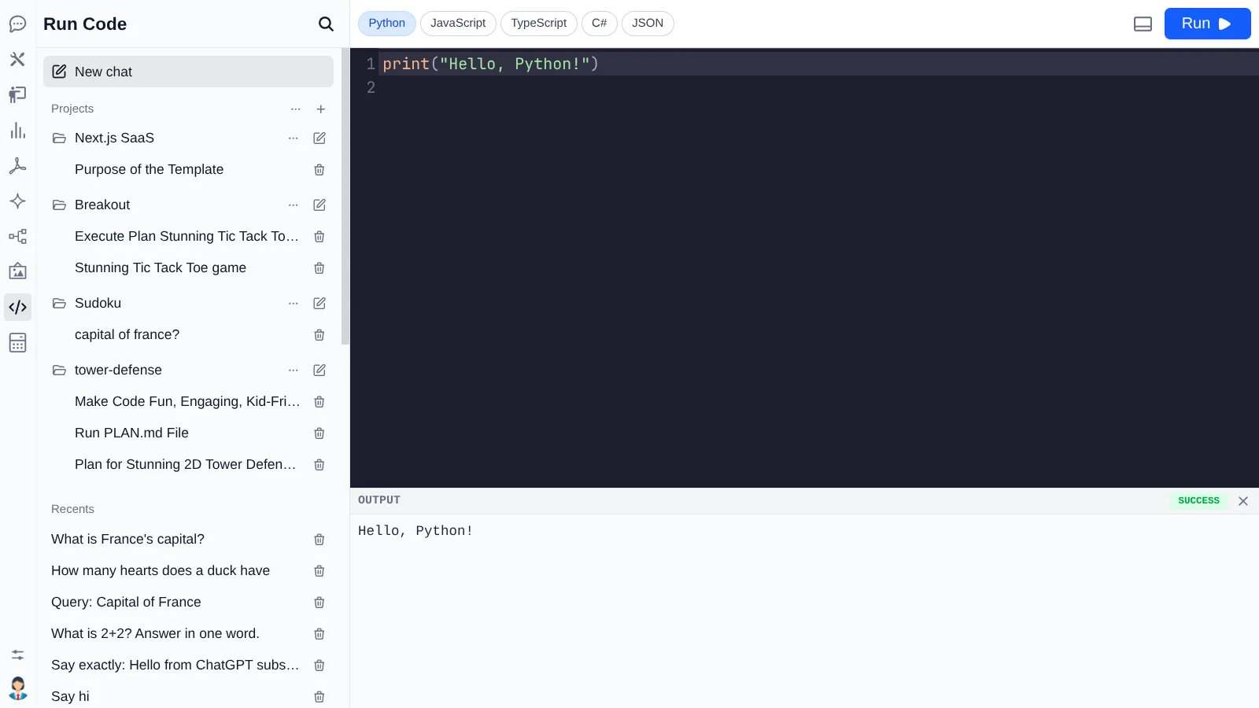
Task: Switch to the TypeScript language tab
Action: pos(539,23)
